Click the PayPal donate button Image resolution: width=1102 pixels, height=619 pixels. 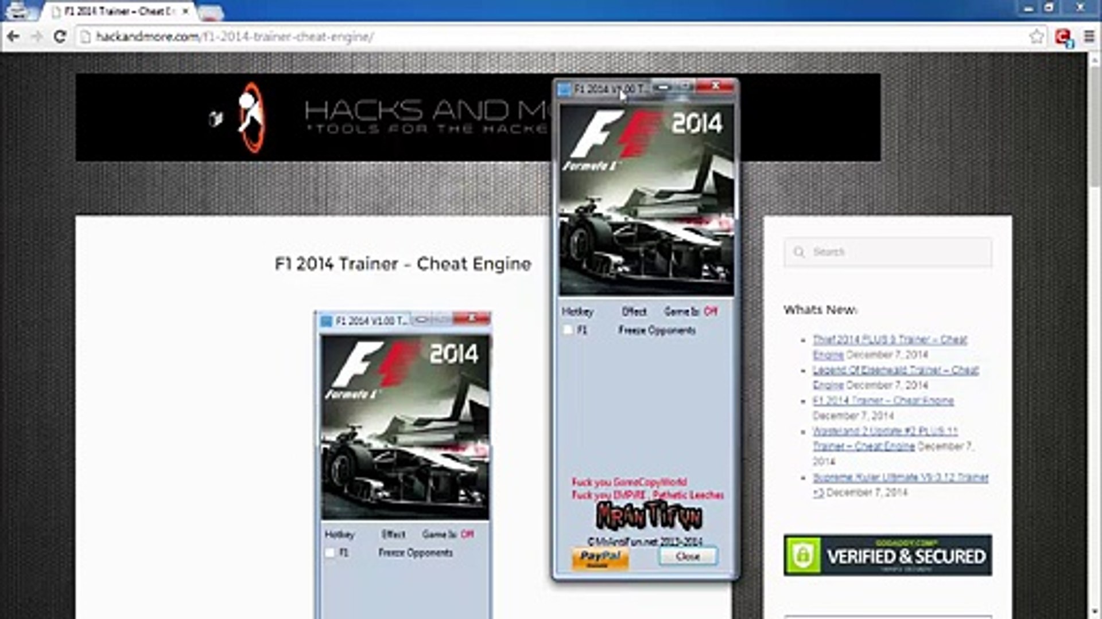[x=600, y=557]
